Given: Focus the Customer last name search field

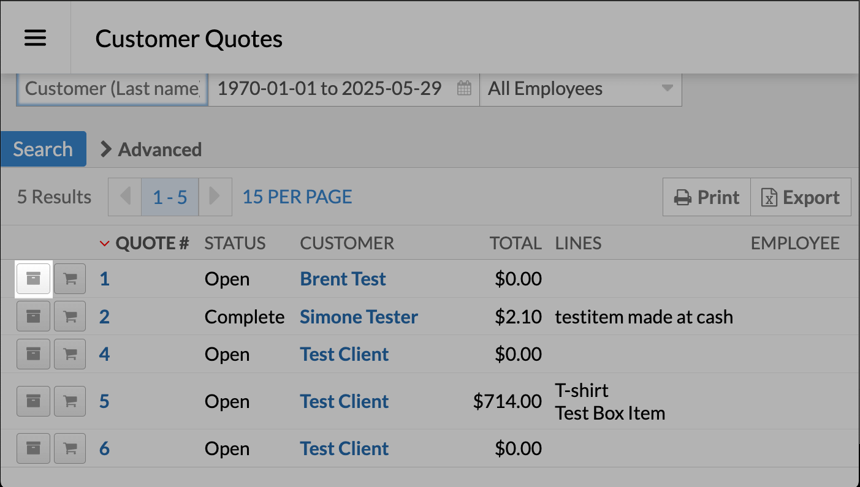Looking at the screenshot, I should click(x=112, y=89).
